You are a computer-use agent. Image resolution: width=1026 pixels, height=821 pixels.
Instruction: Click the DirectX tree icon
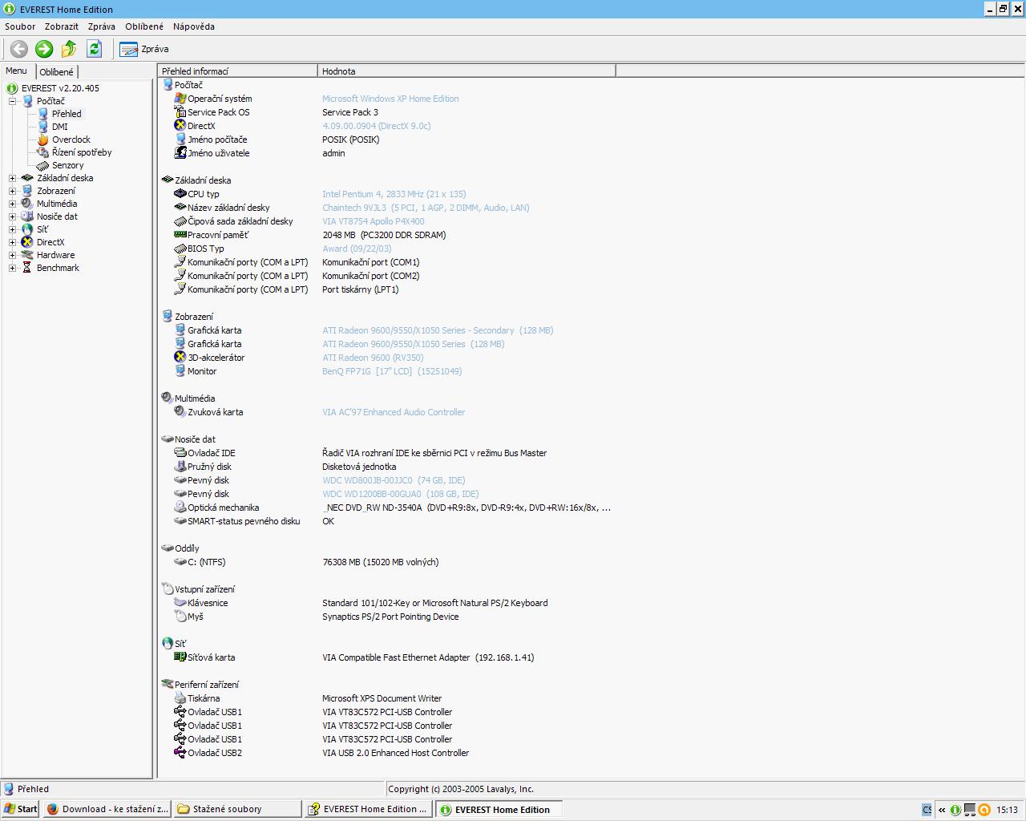[x=27, y=242]
